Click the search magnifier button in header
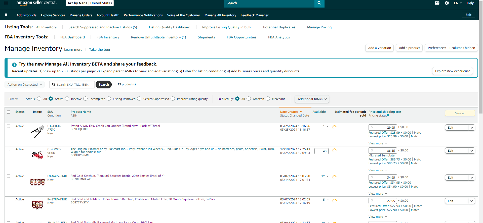Screen dimensions: 483x223 click(319, 3)
